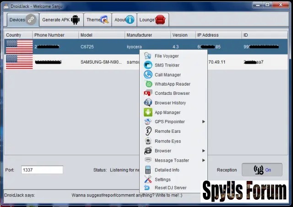Click the Browser History icon
The height and width of the screenshot is (207, 293).
(148, 103)
